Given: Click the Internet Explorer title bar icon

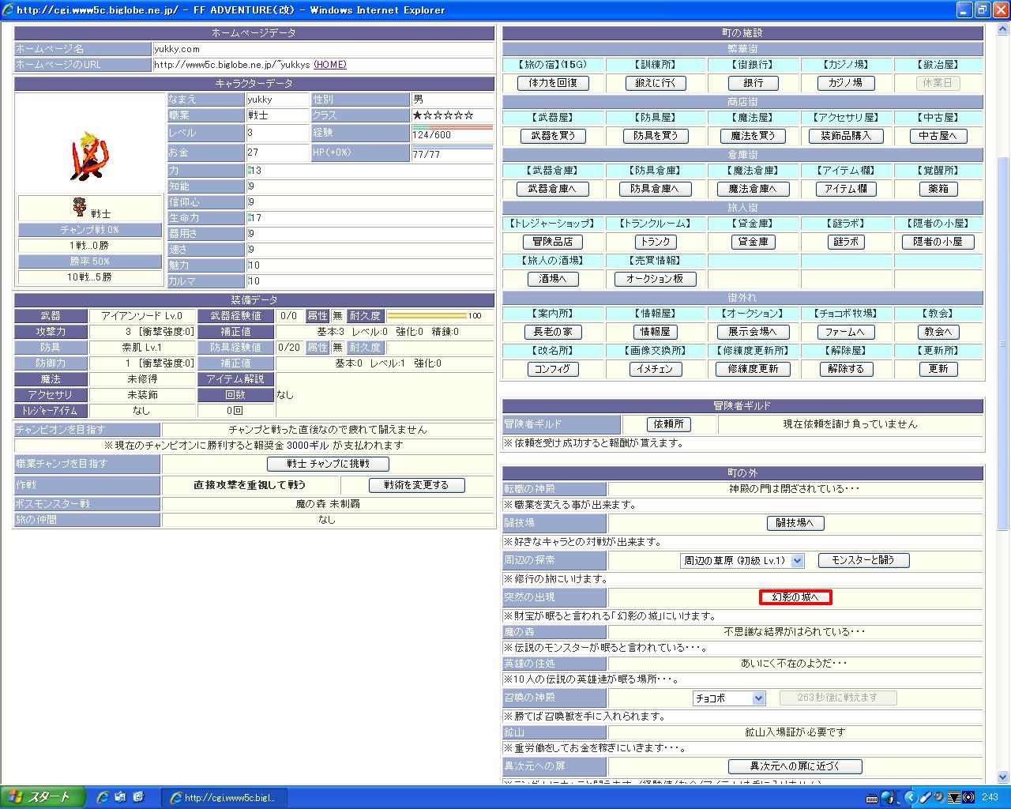Looking at the screenshot, I should click(8, 10).
